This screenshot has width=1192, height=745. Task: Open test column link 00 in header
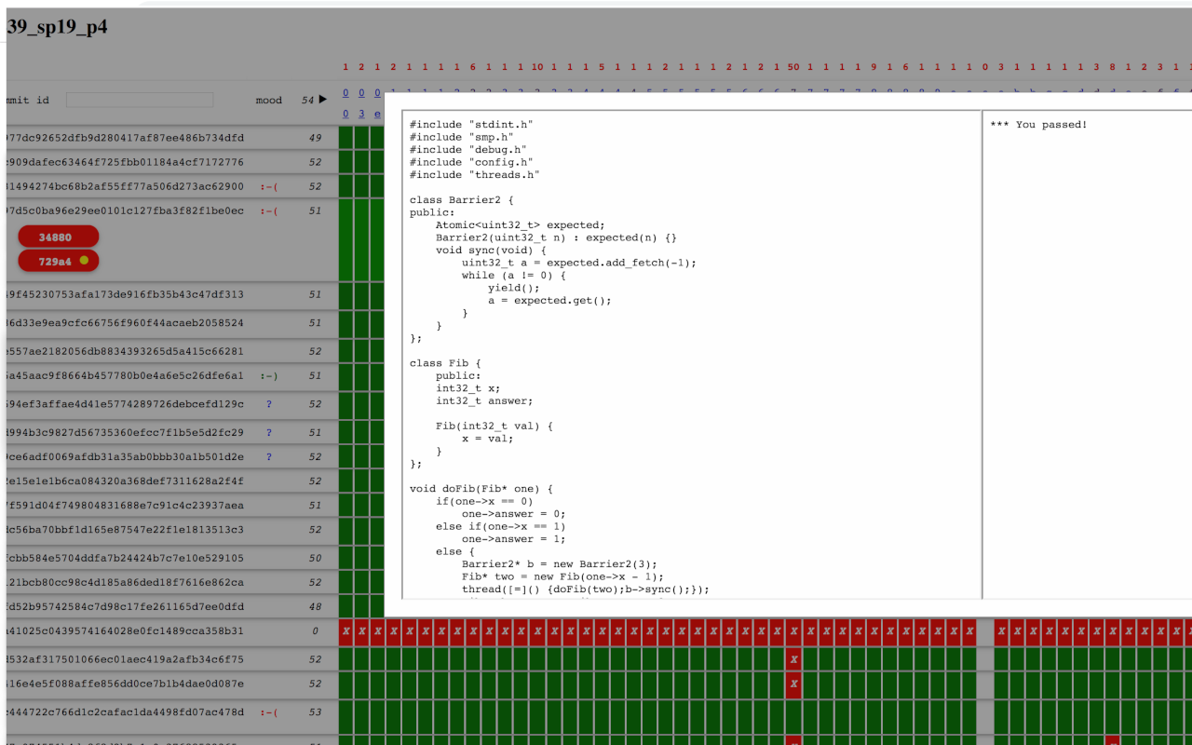[x=345, y=92]
